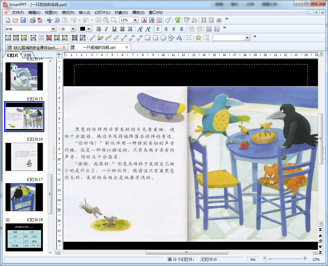Insert TextArt with the stylized A icon

tap(179, 38)
